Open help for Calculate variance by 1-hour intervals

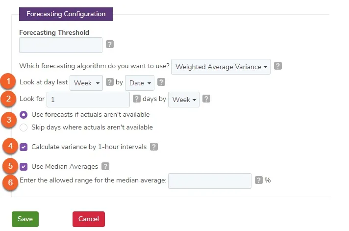coord(154,147)
